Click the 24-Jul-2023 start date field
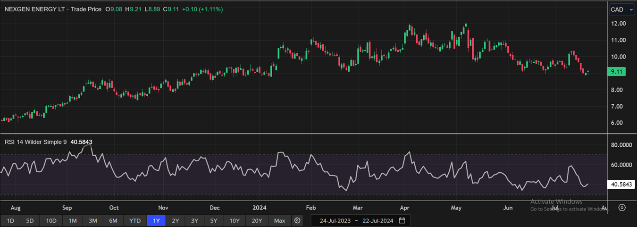Image resolution: width=637 pixels, height=227 pixels. click(335, 220)
